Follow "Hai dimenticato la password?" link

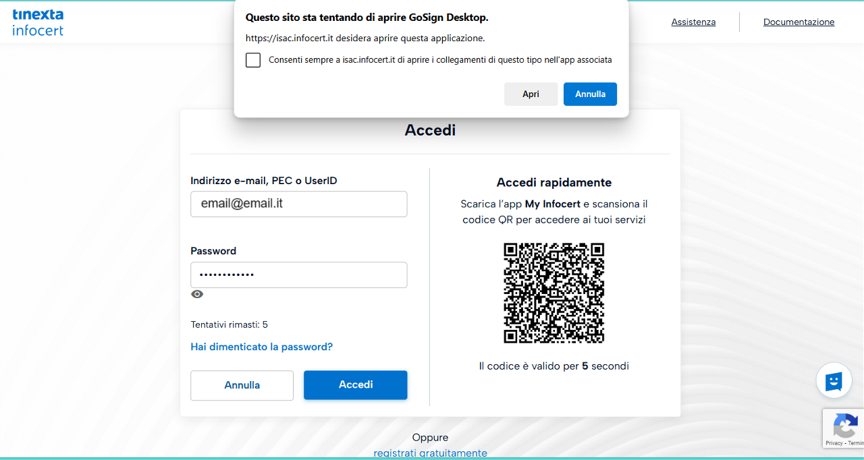coord(261,347)
